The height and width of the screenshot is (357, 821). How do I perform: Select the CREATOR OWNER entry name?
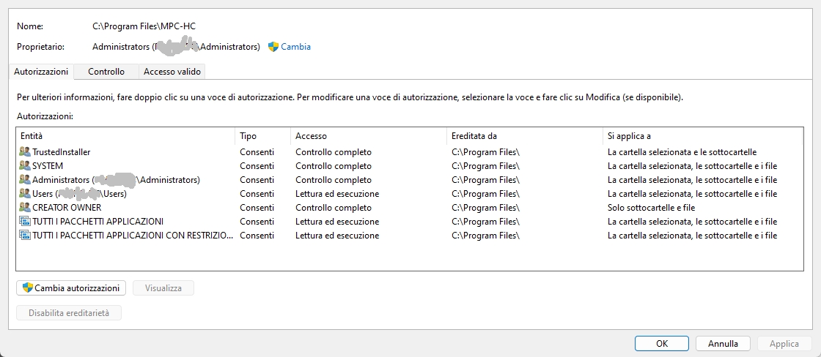point(67,208)
